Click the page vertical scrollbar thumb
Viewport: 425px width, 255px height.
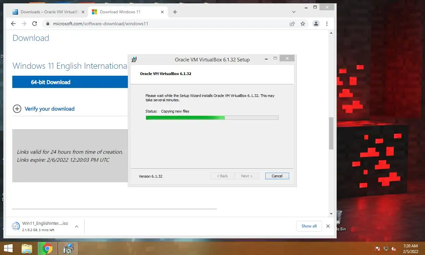click(331, 133)
